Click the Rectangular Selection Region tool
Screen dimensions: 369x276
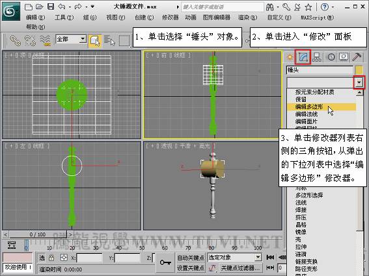tap(124, 40)
